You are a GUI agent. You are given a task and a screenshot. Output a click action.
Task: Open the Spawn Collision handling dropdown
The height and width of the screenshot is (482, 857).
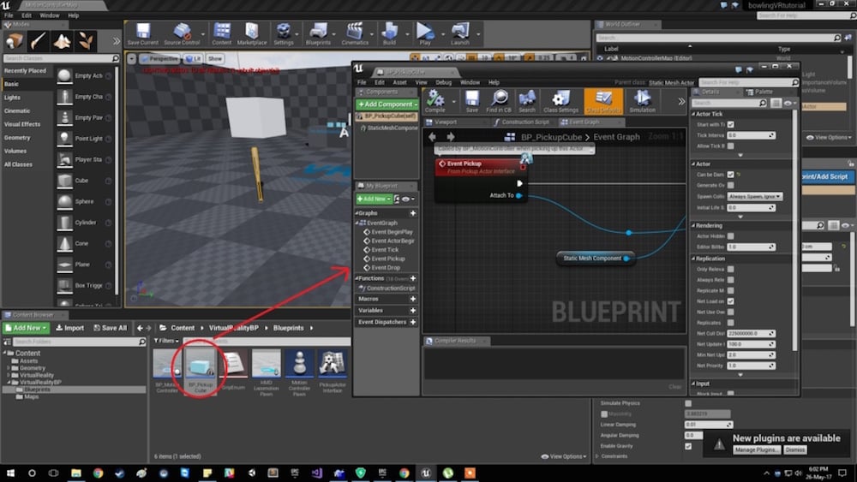point(754,196)
